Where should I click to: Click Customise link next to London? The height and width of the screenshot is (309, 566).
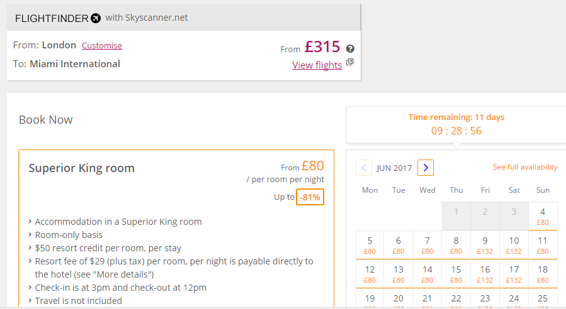click(102, 45)
